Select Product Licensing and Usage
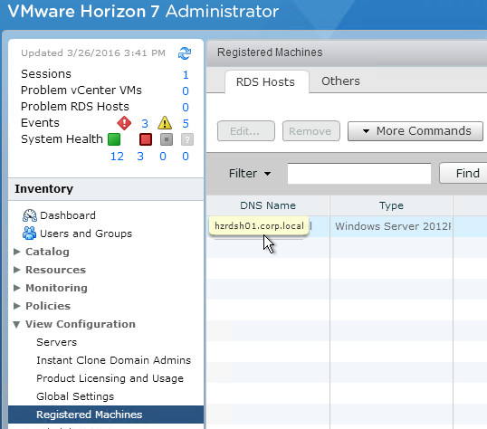Screen dimensions: 487x429 pos(110,378)
